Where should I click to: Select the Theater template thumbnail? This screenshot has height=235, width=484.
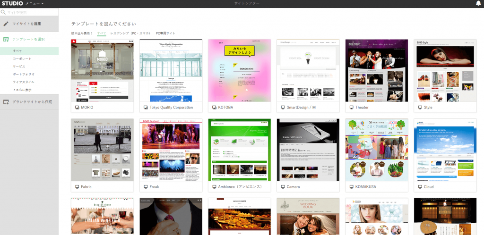click(377, 70)
